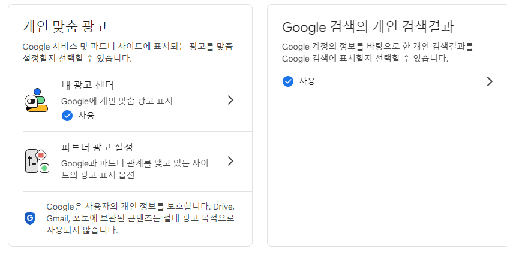The image size is (507, 255).
Task: Click the description under the Google 검색 heading
Action: (378, 53)
